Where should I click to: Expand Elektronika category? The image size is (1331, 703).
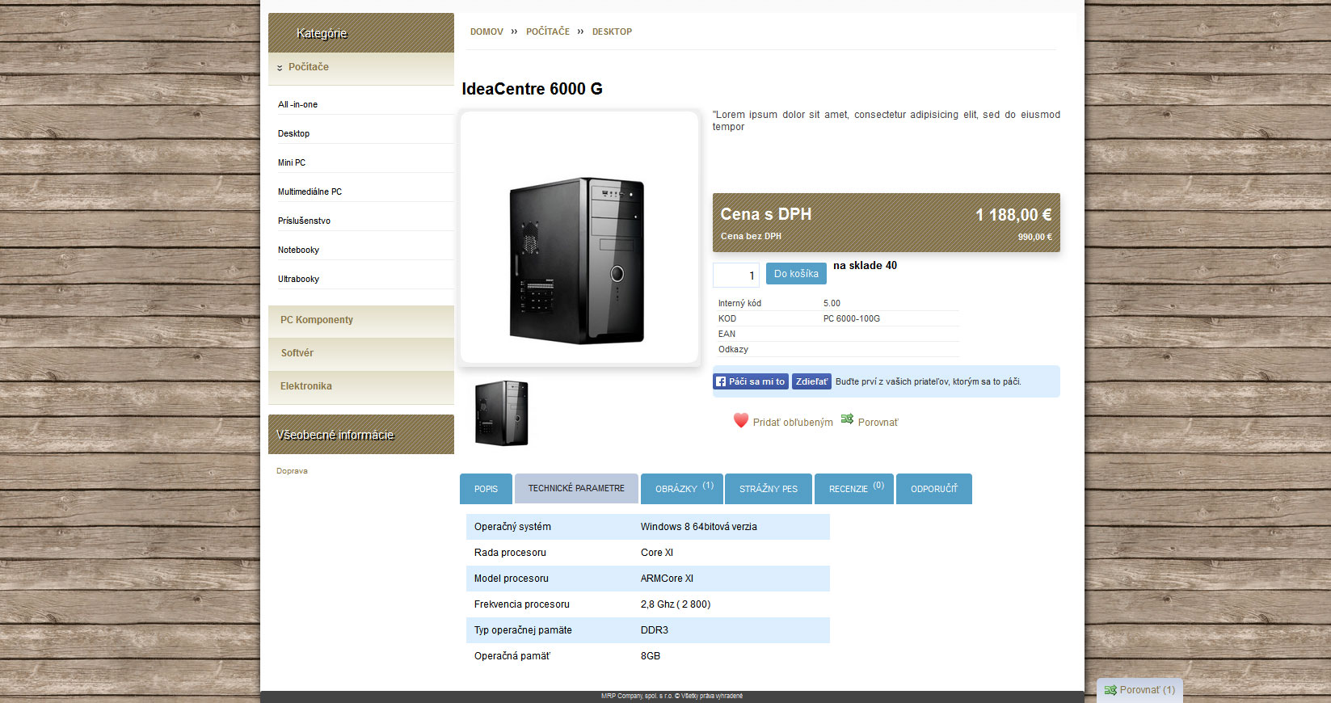coord(361,386)
